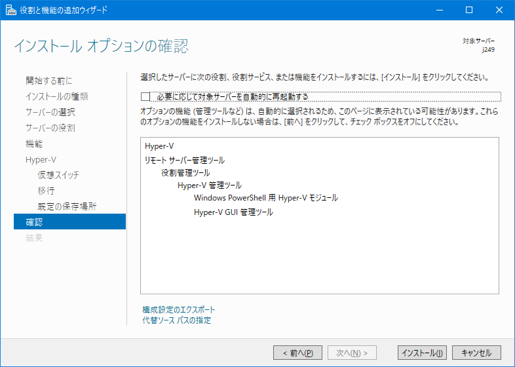Open the サーバーの役割 page
This screenshot has width=515, height=367.
[50, 128]
